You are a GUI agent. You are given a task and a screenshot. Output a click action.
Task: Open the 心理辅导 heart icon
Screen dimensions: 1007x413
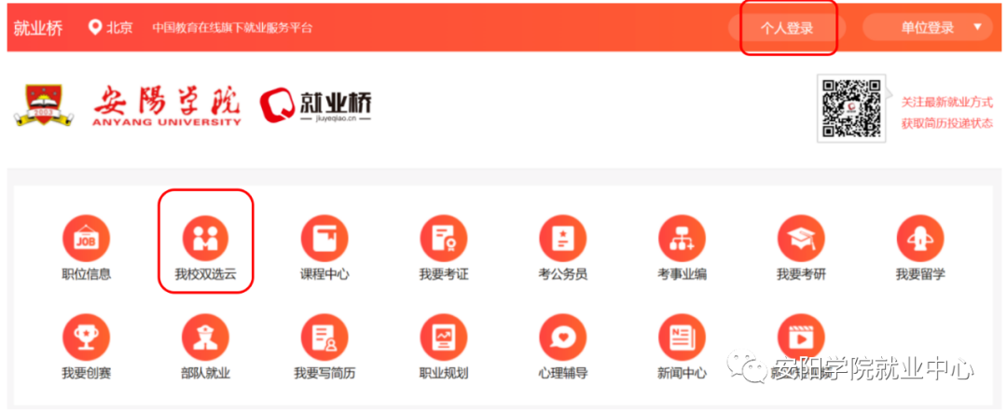click(x=562, y=337)
